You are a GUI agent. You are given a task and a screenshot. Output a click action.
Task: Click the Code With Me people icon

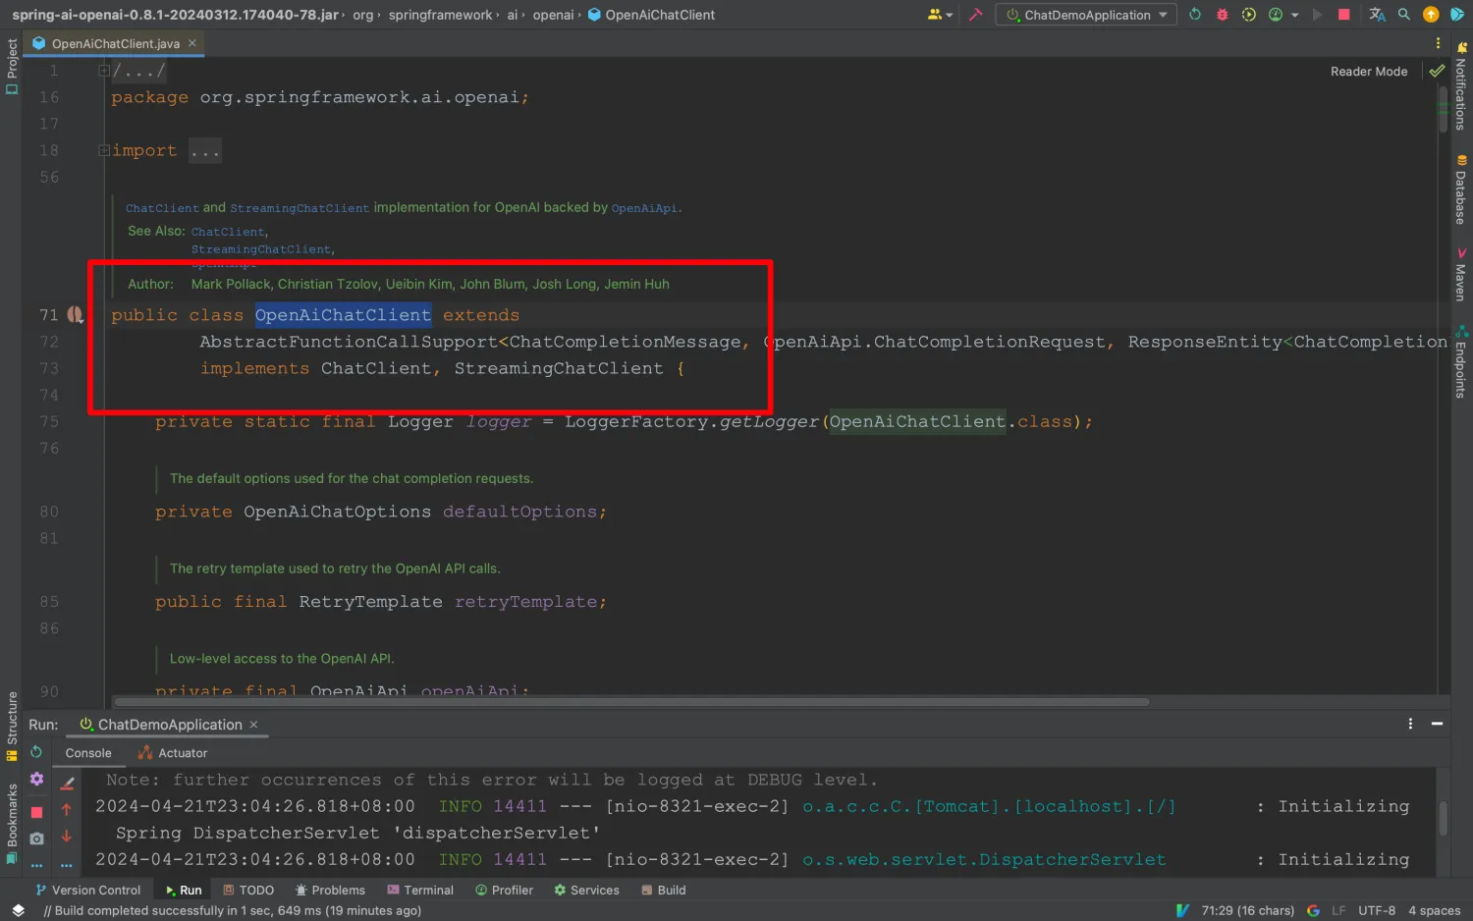[x=935, y=15]
